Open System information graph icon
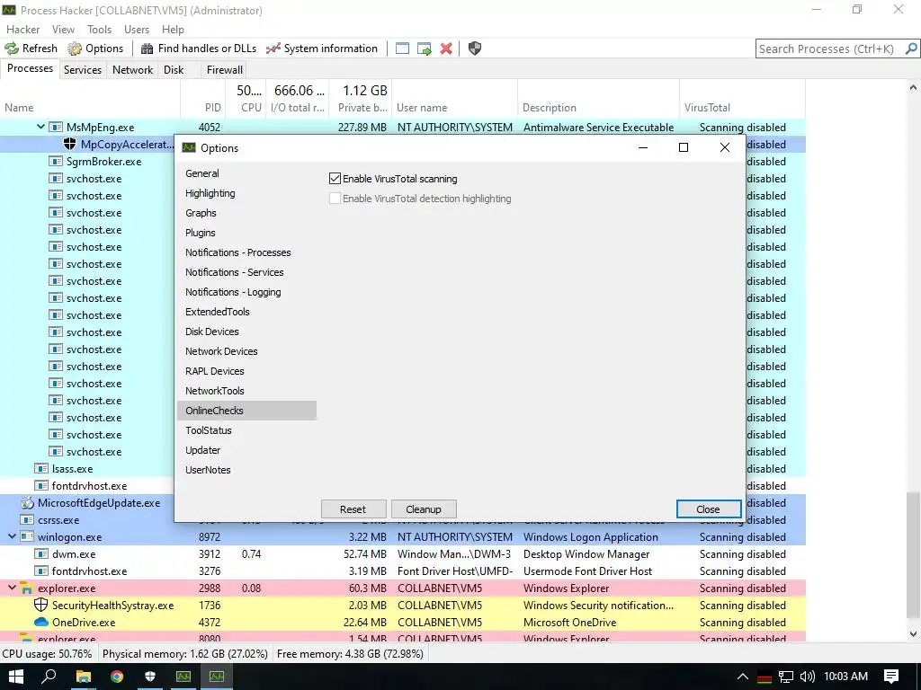The image size is (921, 690). point(273,49)
